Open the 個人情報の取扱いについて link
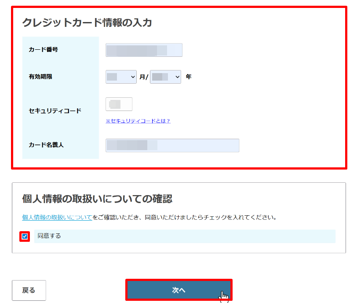The width and height of the screenshot is (357, 303). [57, 217]
